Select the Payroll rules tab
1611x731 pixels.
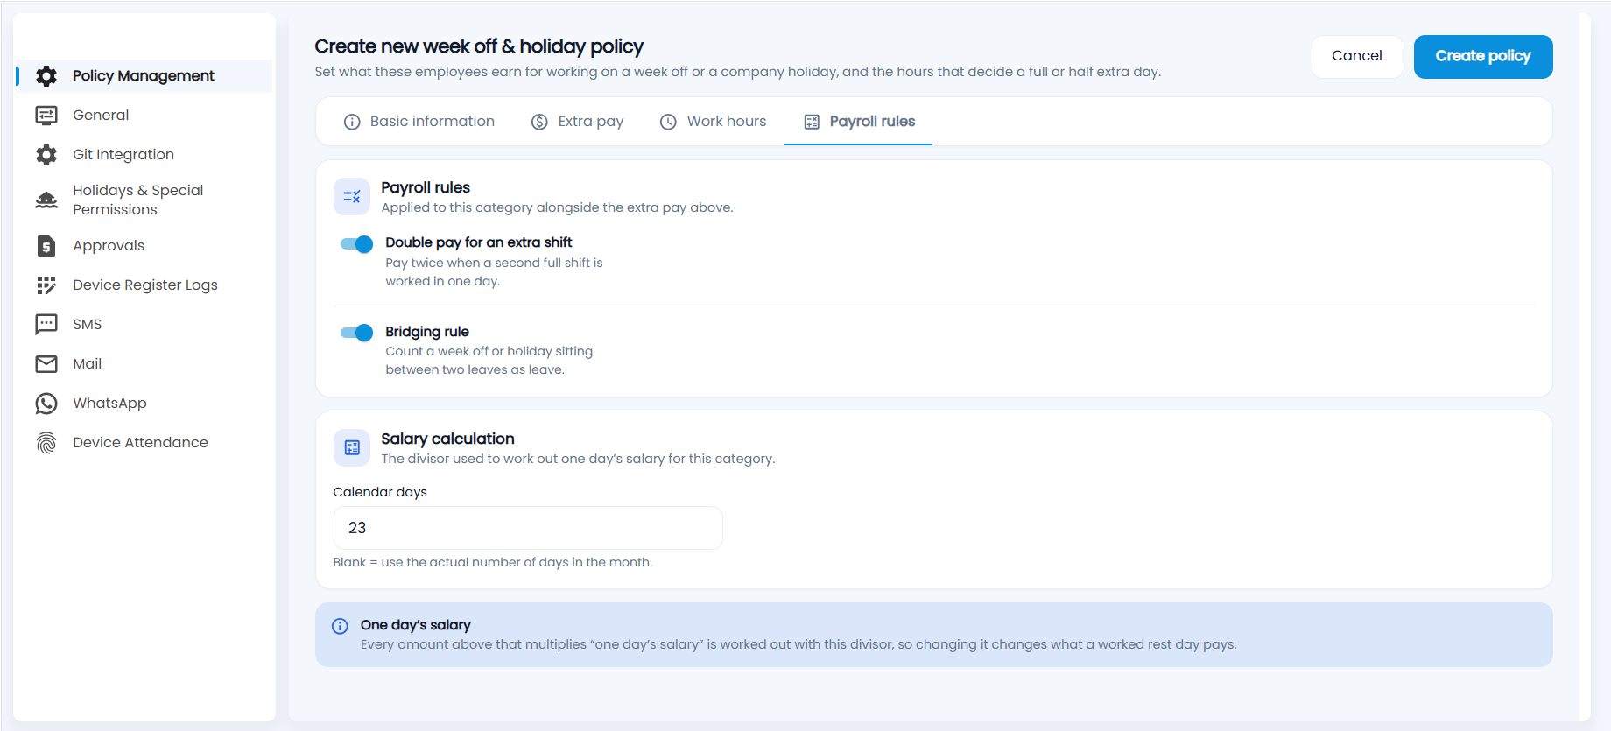859,122
